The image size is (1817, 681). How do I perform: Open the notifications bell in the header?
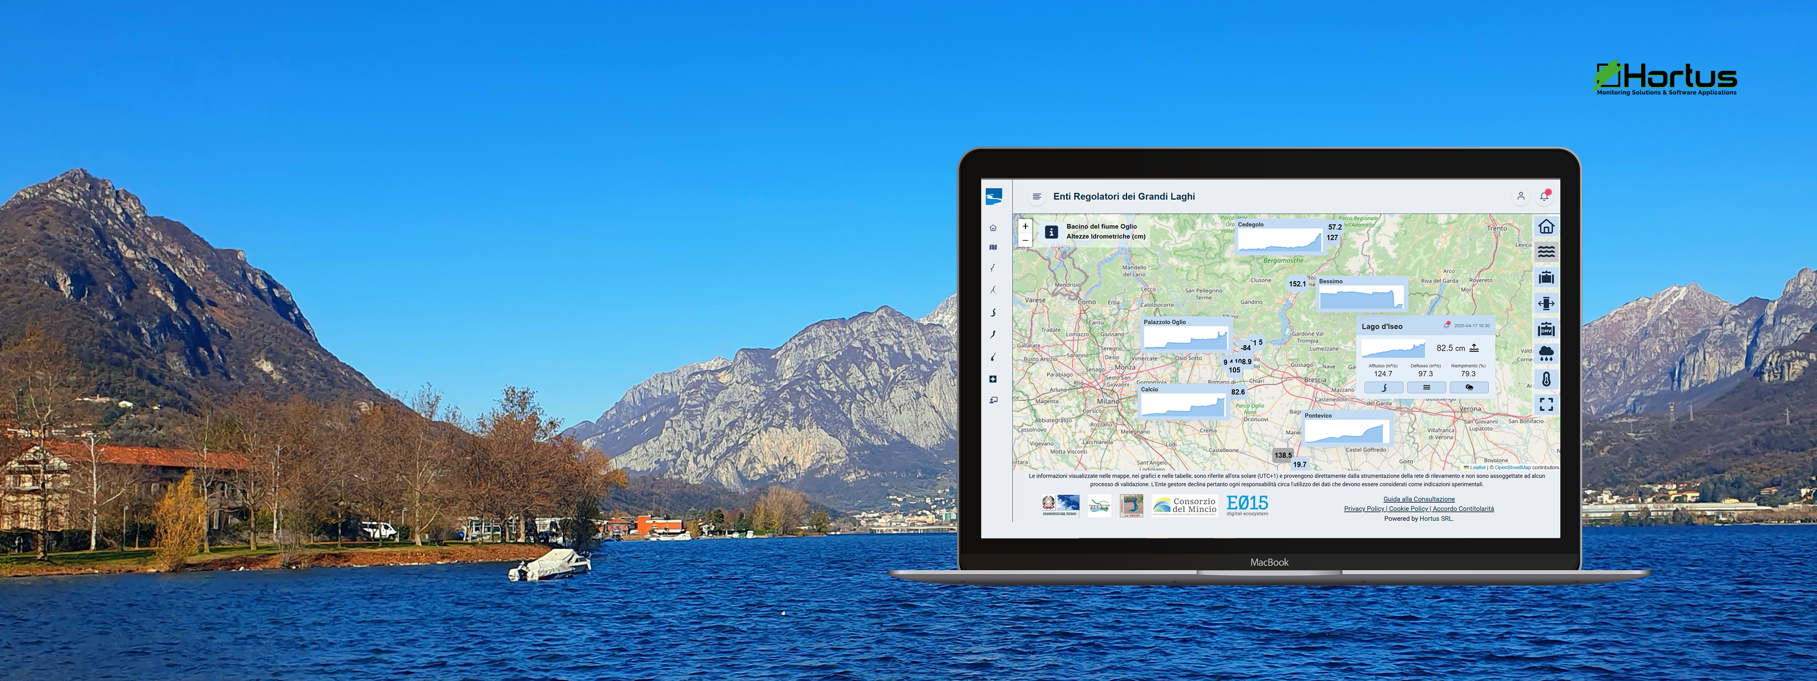(1544, 196)
